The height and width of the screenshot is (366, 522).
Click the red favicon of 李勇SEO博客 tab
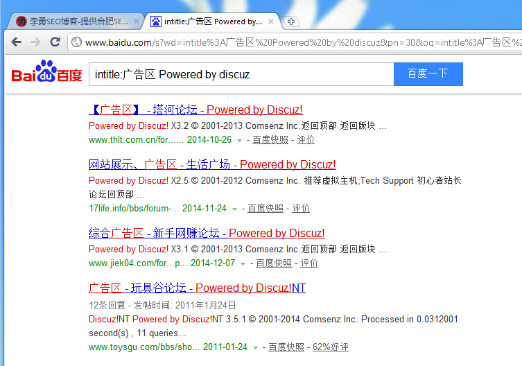[x=21, y=21]
